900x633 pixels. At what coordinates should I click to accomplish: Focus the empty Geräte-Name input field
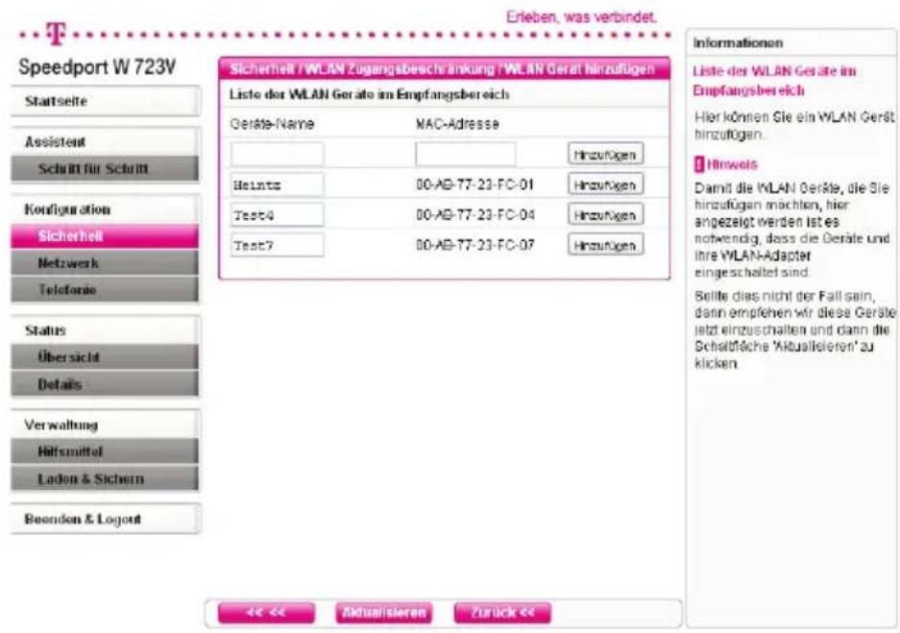(278, 155)
